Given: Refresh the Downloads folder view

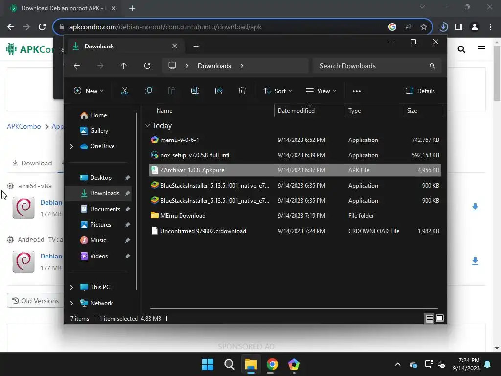Looking at the screenshot, I should coord(147,66).
